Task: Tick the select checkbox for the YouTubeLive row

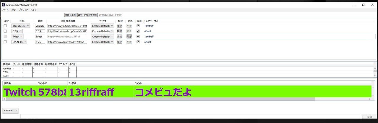Action: tap(5, 26)
